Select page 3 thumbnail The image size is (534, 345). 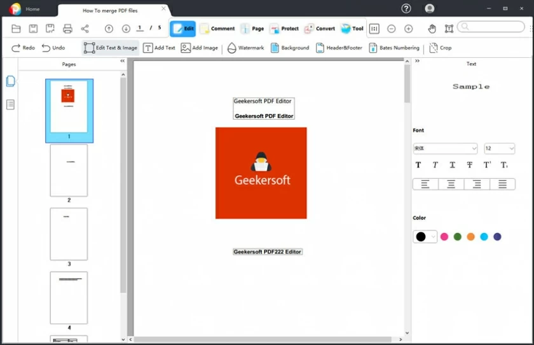pyautogui.click(x=69, y=234)
